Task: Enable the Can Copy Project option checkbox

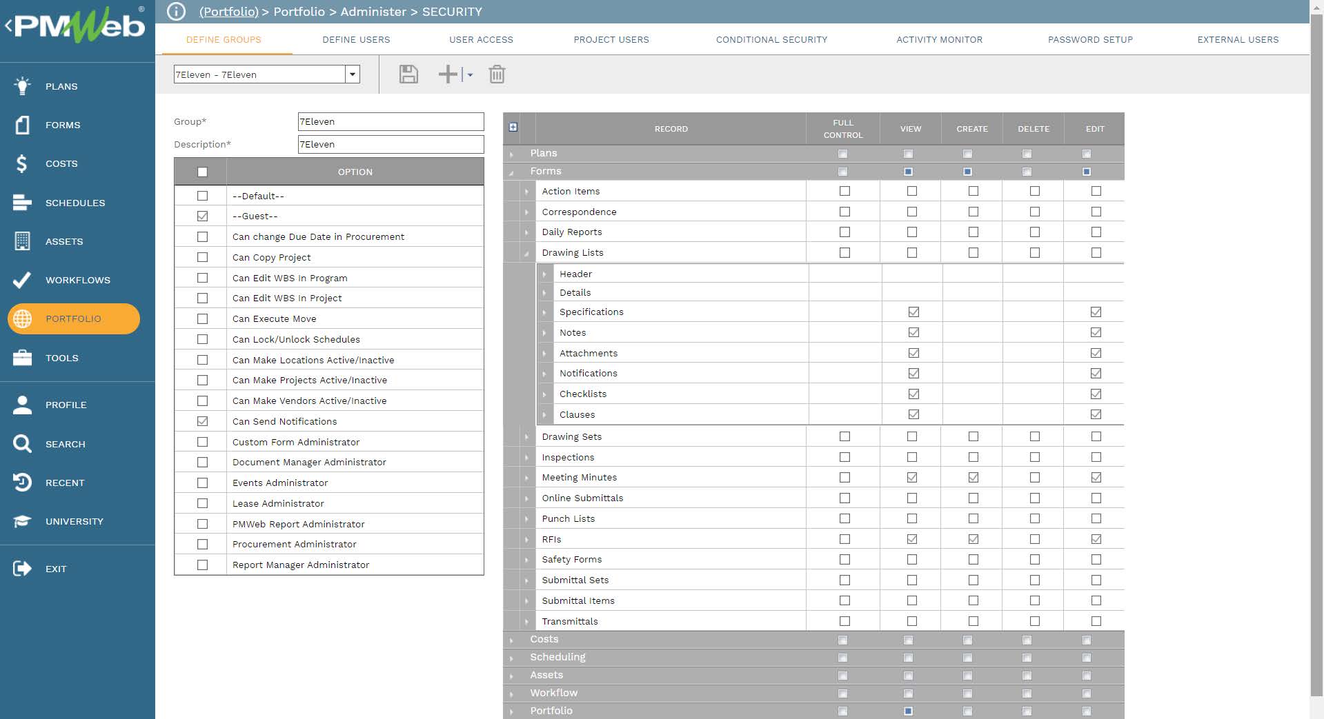Action: point(202,257)
